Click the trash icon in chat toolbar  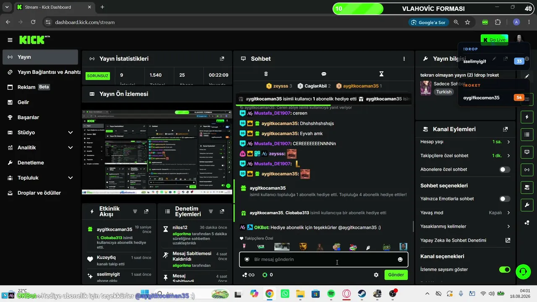point(266,74)
